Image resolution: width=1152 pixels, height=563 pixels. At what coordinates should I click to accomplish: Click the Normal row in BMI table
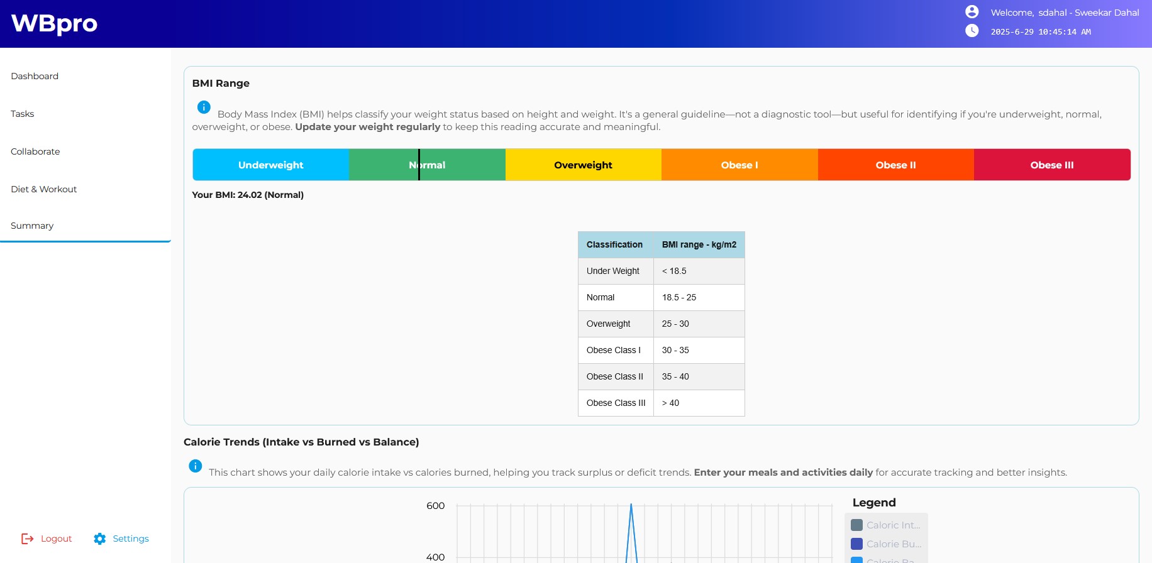tap(661, 297)
